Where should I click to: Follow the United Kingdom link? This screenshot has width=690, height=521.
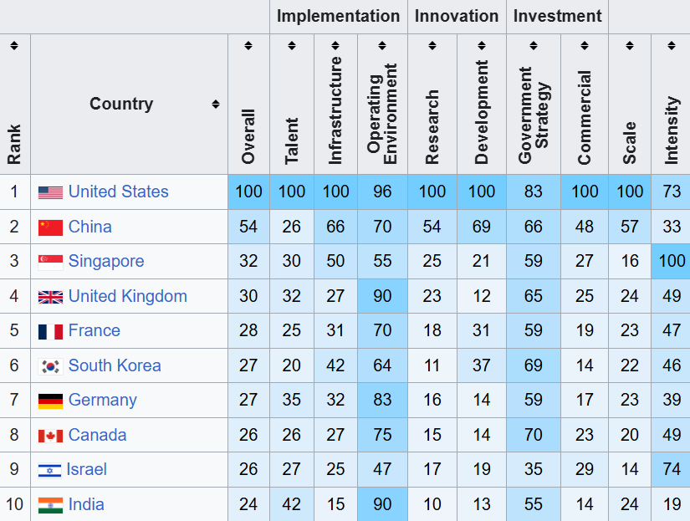pos(127,297)
